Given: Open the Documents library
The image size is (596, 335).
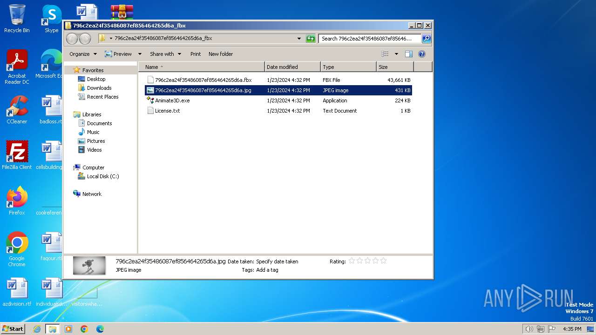Looking at the screenshot, I should pyautogui.click(x=99, y=123).
